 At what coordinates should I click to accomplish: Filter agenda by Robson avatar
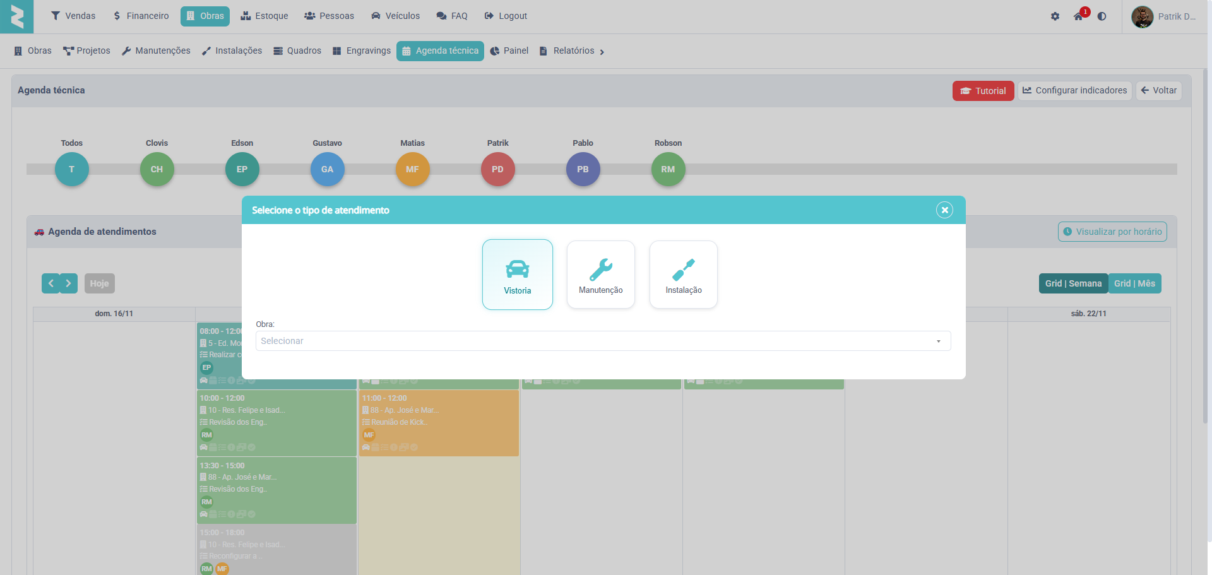tap(668, 169)
